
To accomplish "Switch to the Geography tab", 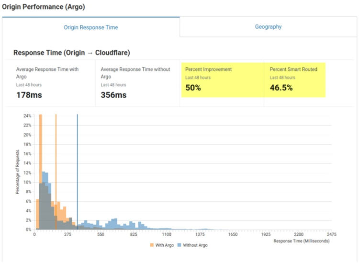I will [x=268, y=27].
